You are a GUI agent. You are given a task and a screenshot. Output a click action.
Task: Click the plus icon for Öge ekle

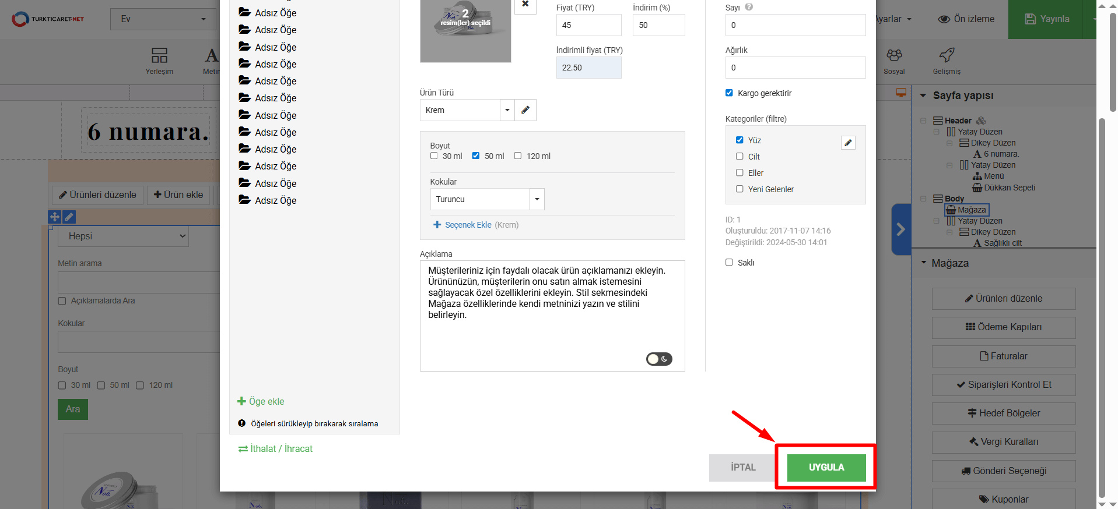241,401
